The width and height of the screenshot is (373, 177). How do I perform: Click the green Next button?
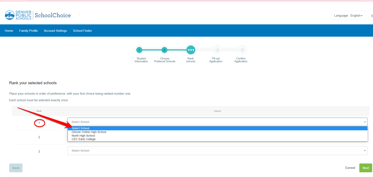[366, 168]
